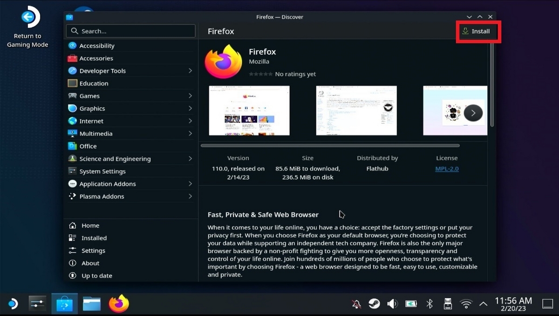Select the Accessories category icon
The width and height of the screenshot is (559, 316).
point(72,58)
